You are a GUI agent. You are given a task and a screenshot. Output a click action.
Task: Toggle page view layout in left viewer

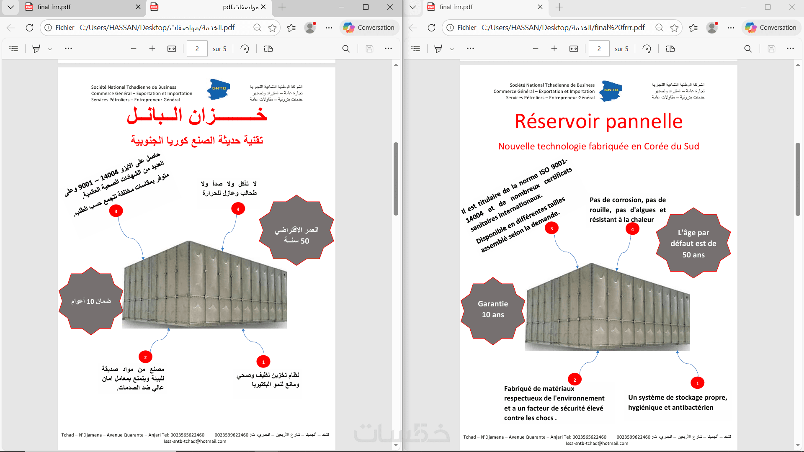(x=268, y=49)
